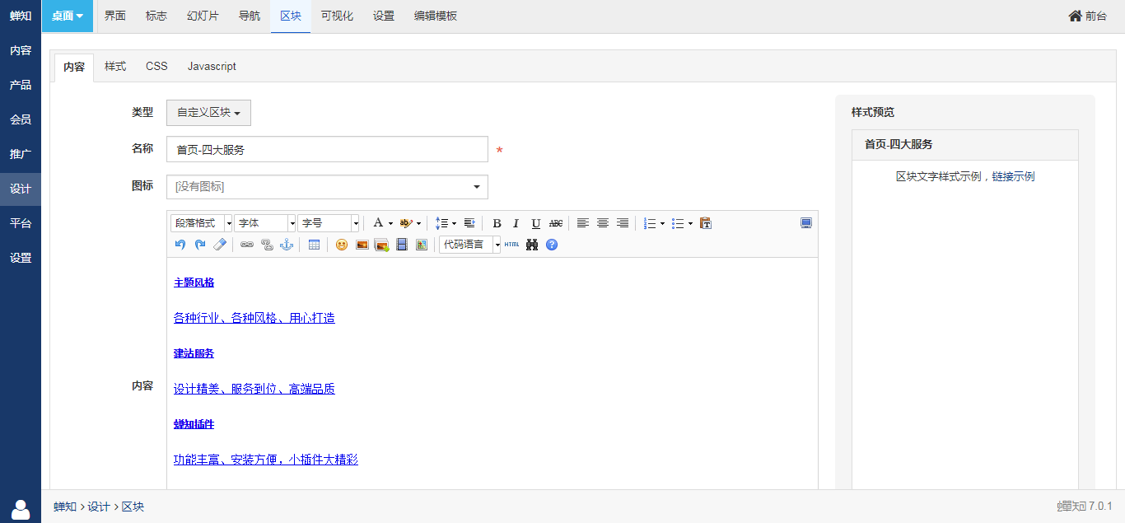This screenshot has height=523, width=1125.
Task: Toggle strikethrough formatting
Action: 556,223
